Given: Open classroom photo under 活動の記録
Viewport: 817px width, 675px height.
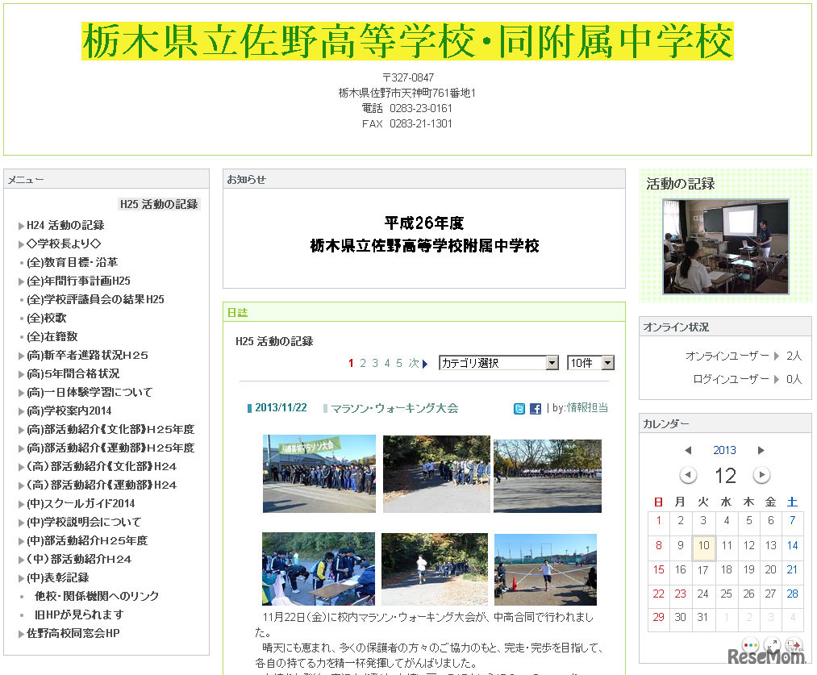Looking at the screenshot, I should (725, 246).
